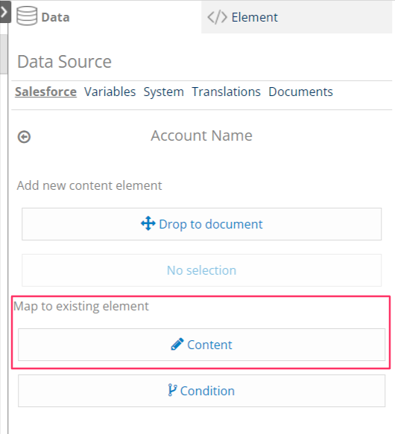Click the Drop to document button
The image size is (395, 434).
201,224
